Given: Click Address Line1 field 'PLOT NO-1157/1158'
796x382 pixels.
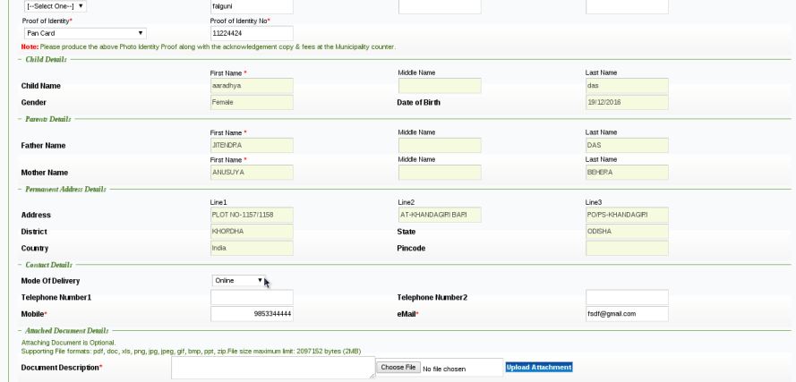Looking at the screenshot, I should point(252,215).
